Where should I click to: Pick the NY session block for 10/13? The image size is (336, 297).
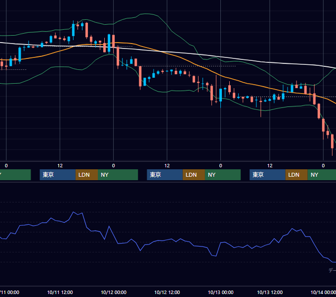(x=322, y=175)
